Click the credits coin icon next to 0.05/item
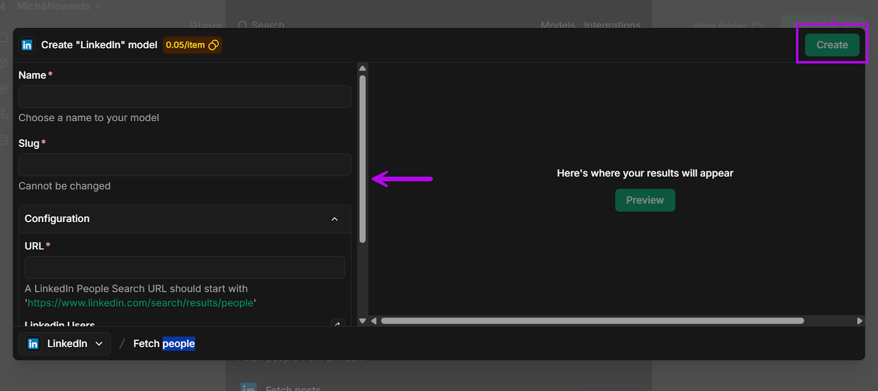This screenshot has width=878, height=391. point(213,45)
